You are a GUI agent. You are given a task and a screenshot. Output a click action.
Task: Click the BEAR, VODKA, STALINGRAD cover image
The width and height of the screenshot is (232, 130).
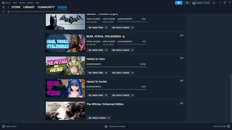[x=66, y=43]
